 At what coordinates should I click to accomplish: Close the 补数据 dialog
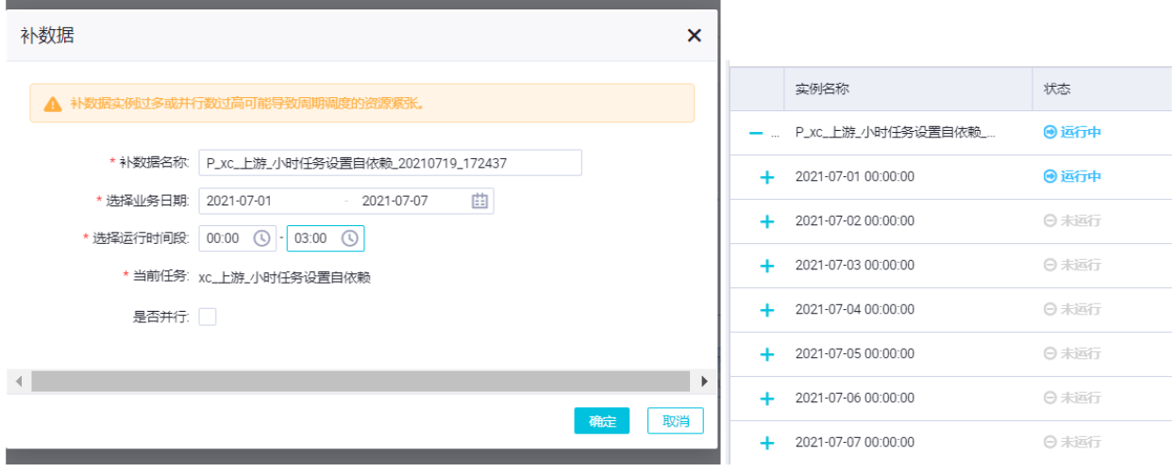click(694, 36)
